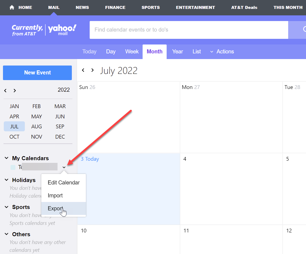
Task: Collapse the Holidays section
Action: coord(6,180)
